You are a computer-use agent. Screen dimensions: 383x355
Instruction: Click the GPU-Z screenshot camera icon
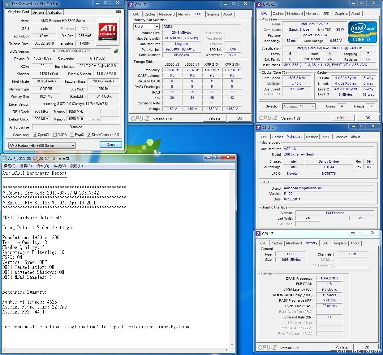(x=118, y=12)
